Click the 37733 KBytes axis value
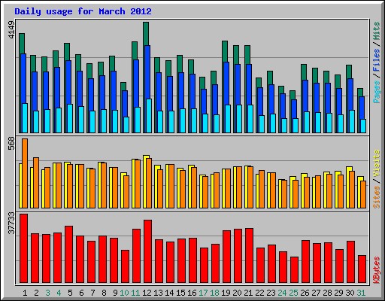Screen dimensions: 385x301 (x=11, y=223)
